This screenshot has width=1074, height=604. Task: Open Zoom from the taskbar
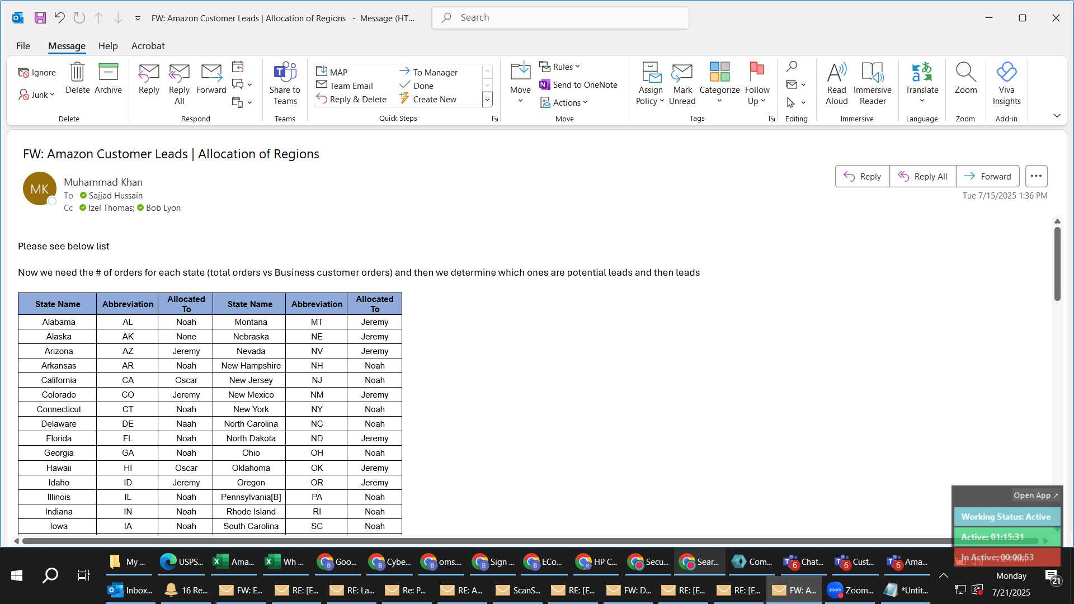(x=850, y=590)
